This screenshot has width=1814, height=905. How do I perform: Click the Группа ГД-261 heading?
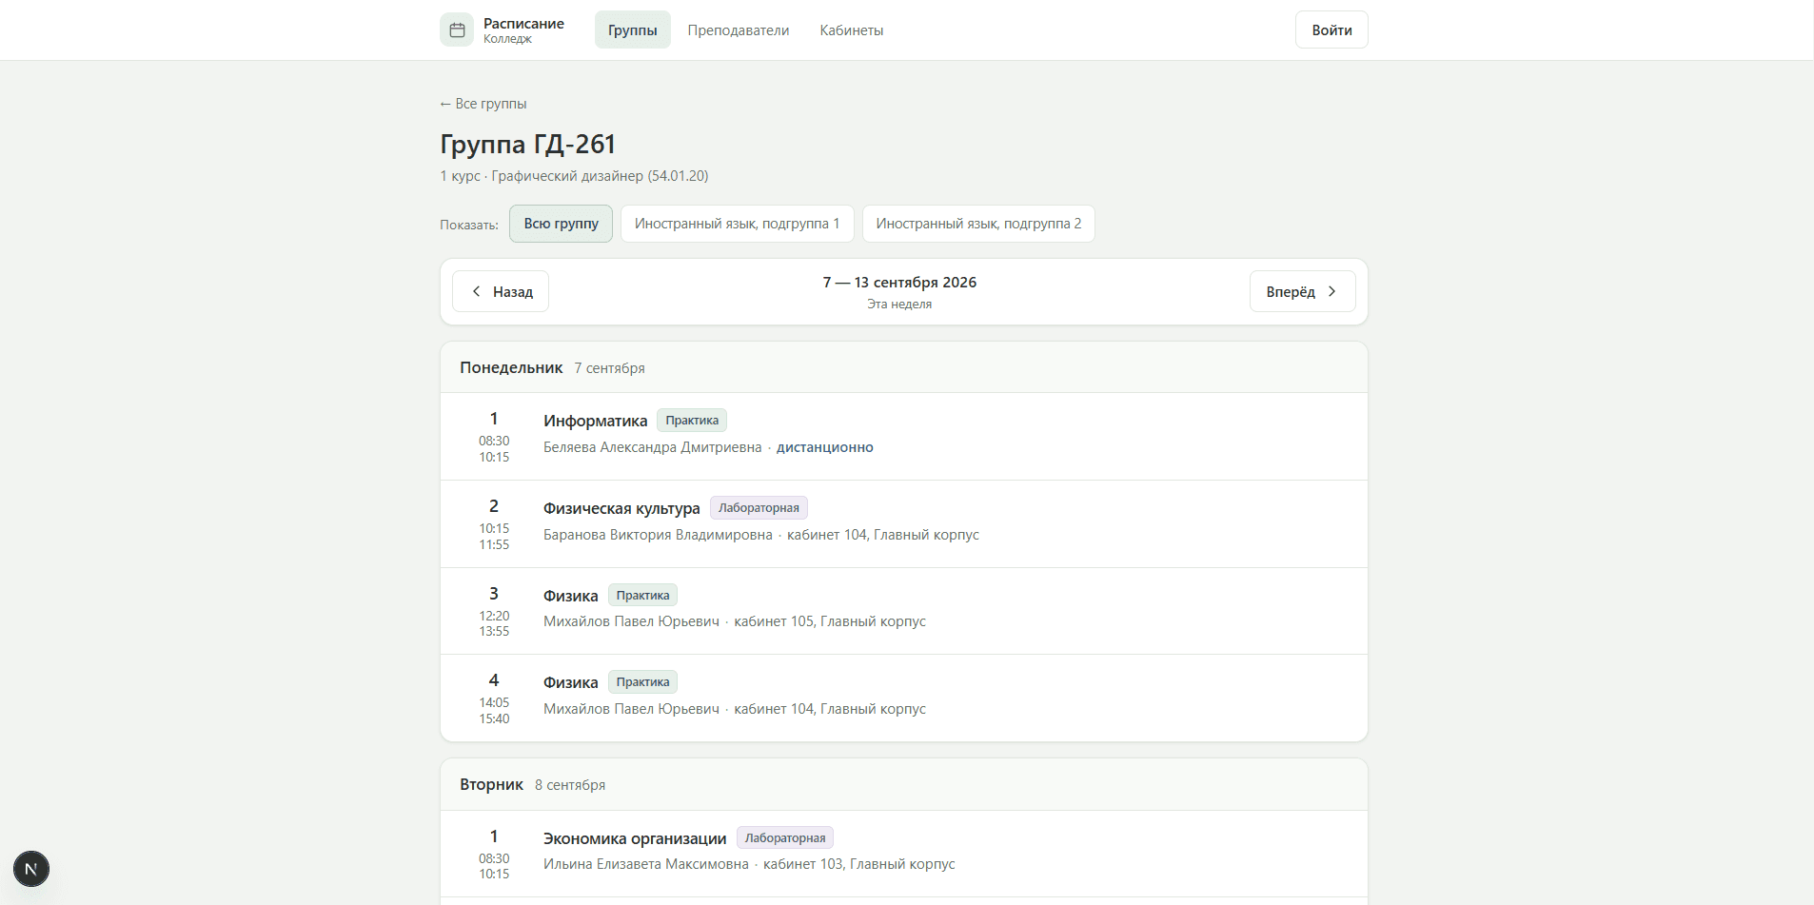(x=527, y=144)
